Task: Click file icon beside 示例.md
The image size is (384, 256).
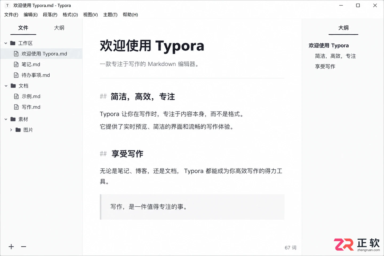Action: tap(16, 97)
